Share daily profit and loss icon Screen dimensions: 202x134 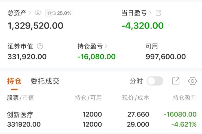pyautogui.click(x=158, y=13)
